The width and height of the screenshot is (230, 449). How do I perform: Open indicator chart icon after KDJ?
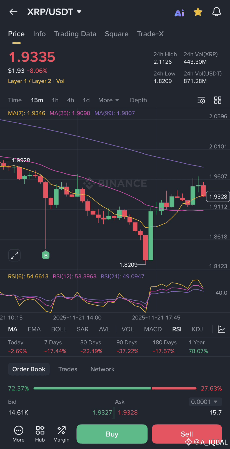(221, 329)
